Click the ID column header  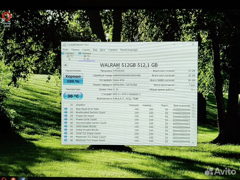[x=71, y=105]
